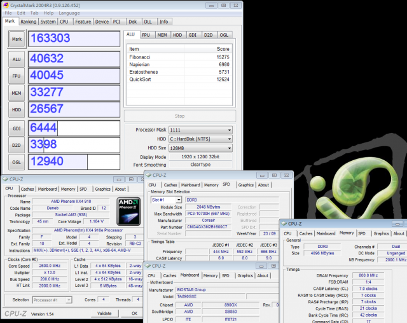Click the Fibonacci score row
The width and height of the screenshot is (407, 323).
tap(179, 57)
